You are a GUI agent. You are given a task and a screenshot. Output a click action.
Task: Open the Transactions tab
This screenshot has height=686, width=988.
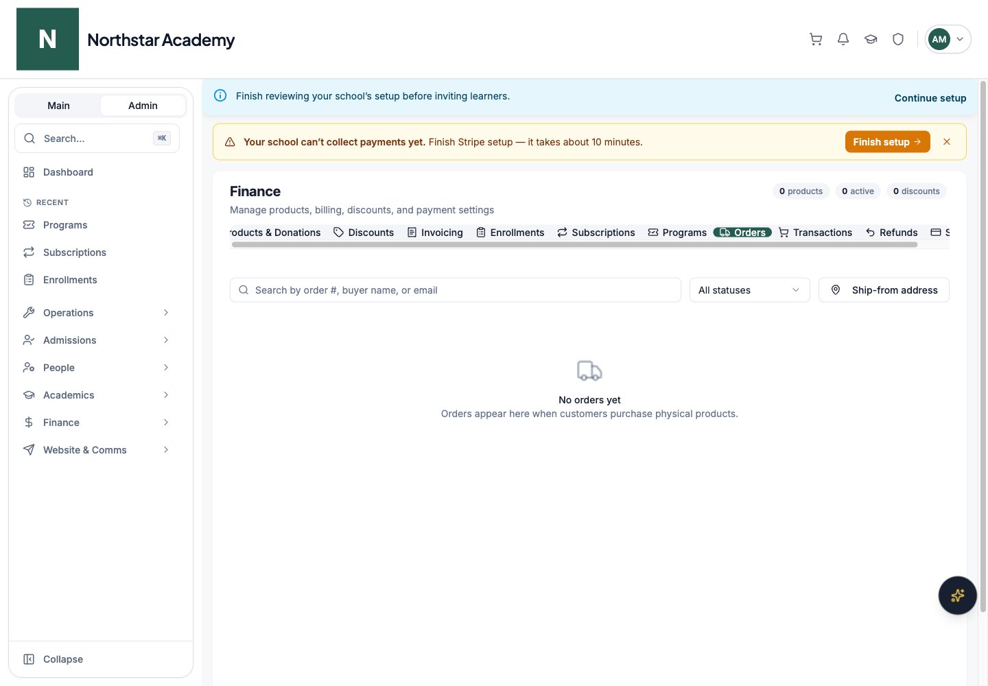point(816,233)
